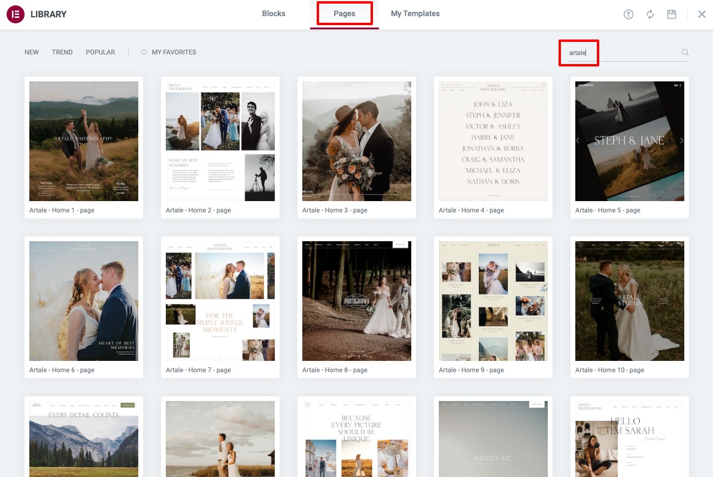Filter templates by POPULAR
The height and width of the screenshot is (477, 713).
pos(100,52)
